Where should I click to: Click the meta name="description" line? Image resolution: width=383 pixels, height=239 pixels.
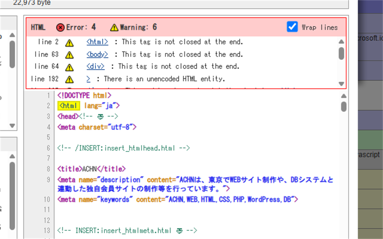pos(195,184)
